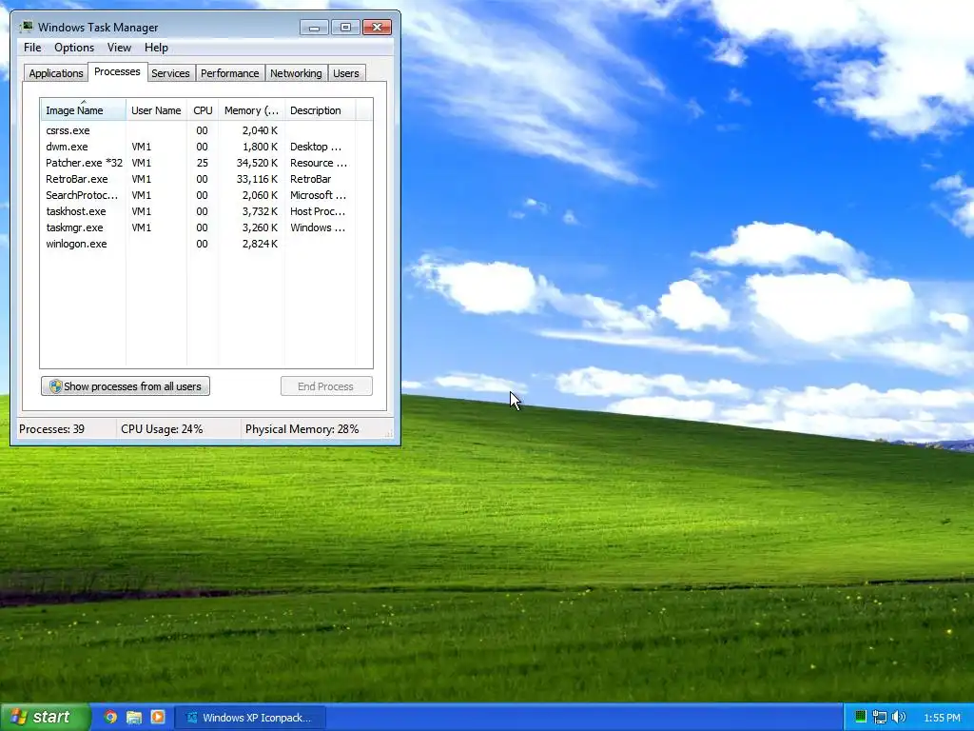Click Processes: 39 in status bar
974x731 pixels.
click(51, 429)
